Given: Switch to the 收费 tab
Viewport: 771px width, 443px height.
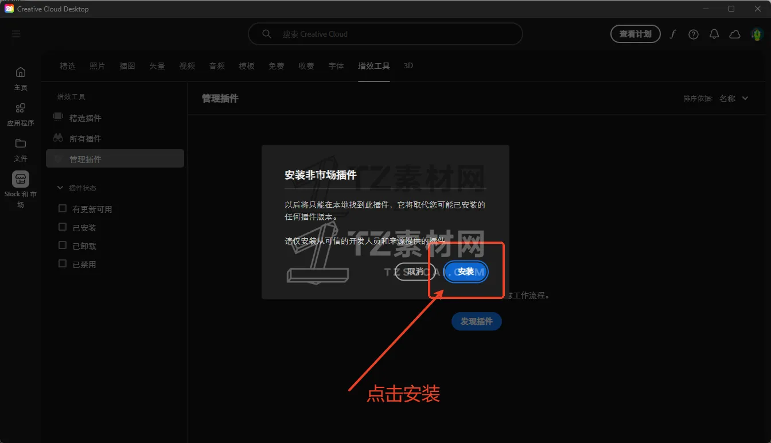Looking at the screenshot, I should [x=306, y=66].
